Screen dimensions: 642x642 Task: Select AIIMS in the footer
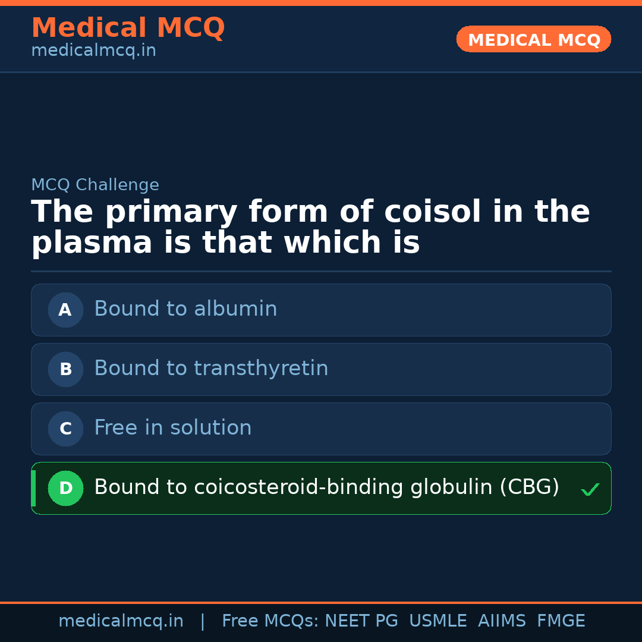502,621
